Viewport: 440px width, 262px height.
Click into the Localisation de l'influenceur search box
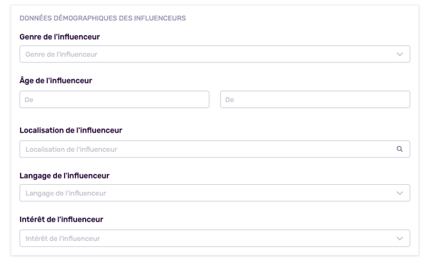point(215,149)
